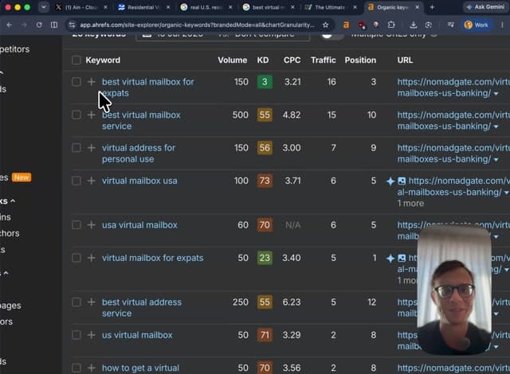The height and width of the screenshot is (374, 510).
Task: Click the plus icon beside 'virtual mailbox usa'
Action: tap(92, 181)
